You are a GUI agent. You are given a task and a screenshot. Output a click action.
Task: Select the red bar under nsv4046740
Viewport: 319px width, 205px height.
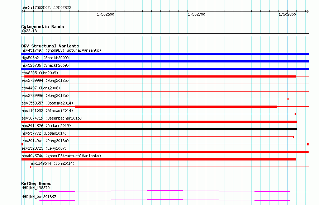159,159
